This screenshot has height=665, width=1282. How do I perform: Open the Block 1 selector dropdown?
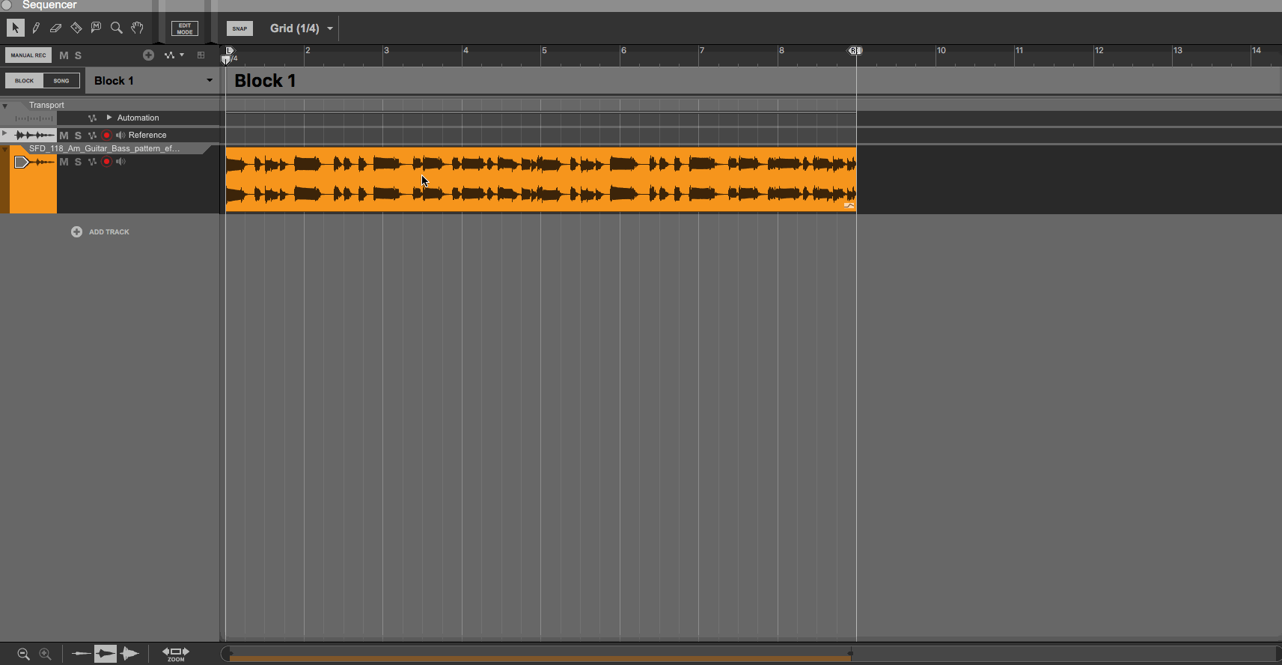(x=153, y=81)
